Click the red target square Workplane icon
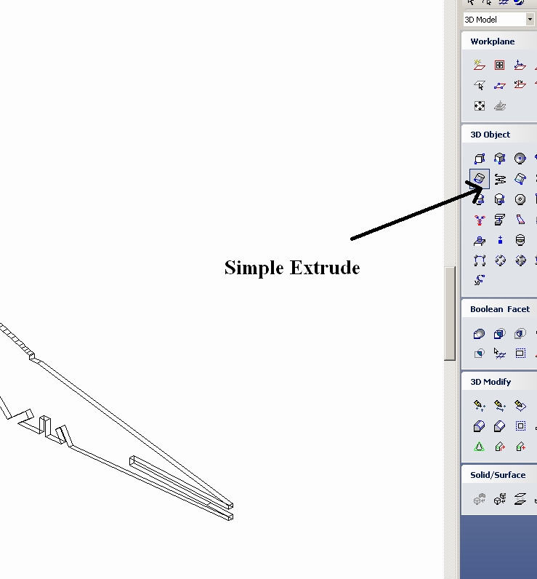Image resolution: width=537 pixels, height=579 pixels. click(500, 65)
